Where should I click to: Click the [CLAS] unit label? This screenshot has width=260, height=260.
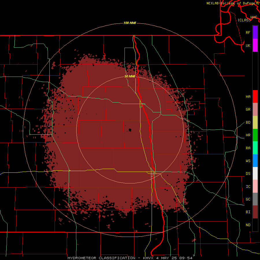click(244, 20)
